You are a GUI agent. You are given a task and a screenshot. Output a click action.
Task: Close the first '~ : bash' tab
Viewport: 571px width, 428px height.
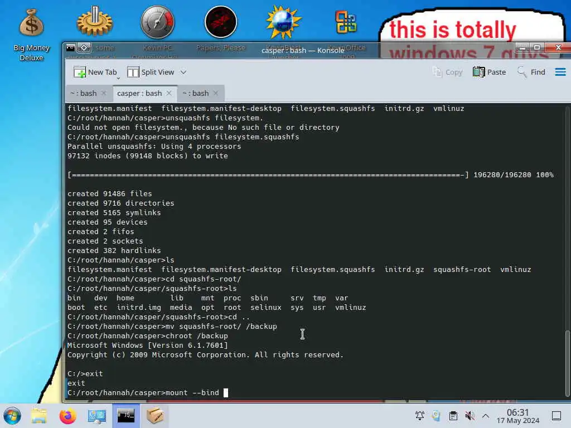[x=104, y=94]
